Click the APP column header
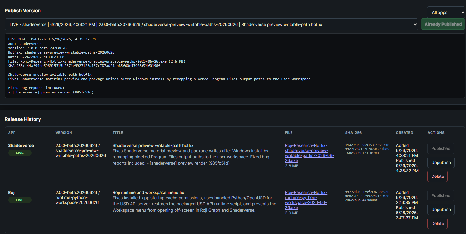Image resolution: width=466 pixels, height=234 pixels. [12, 133]
